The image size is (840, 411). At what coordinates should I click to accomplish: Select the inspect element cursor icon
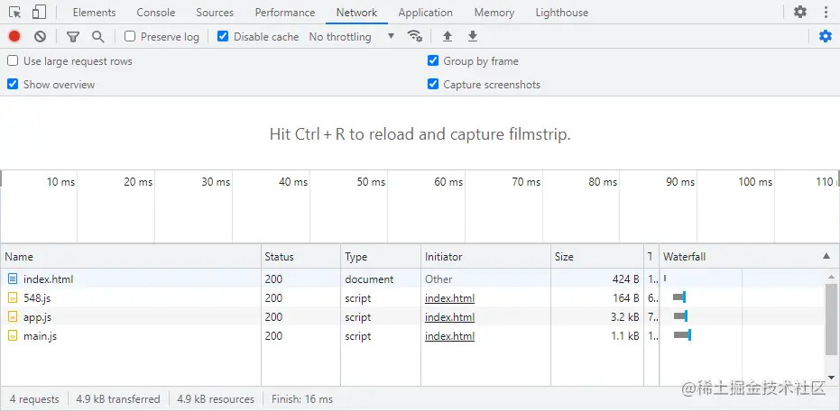pos(15,13)
